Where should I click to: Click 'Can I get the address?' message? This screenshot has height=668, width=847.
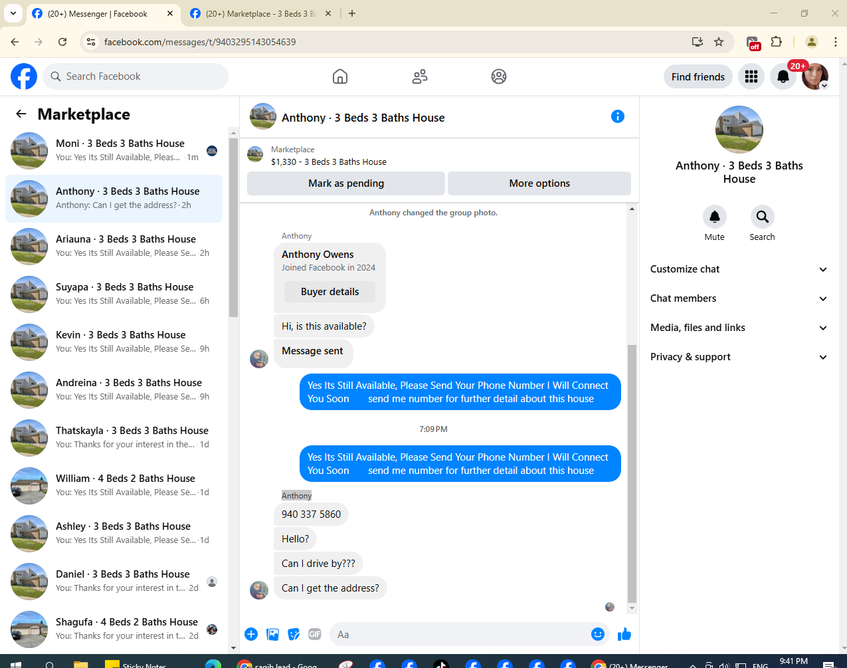pyautogui.click(x=330, y=588)
